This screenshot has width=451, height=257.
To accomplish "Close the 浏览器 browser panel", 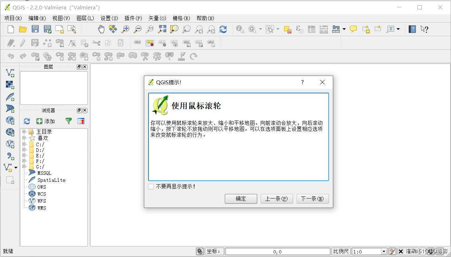I will 85,110.
